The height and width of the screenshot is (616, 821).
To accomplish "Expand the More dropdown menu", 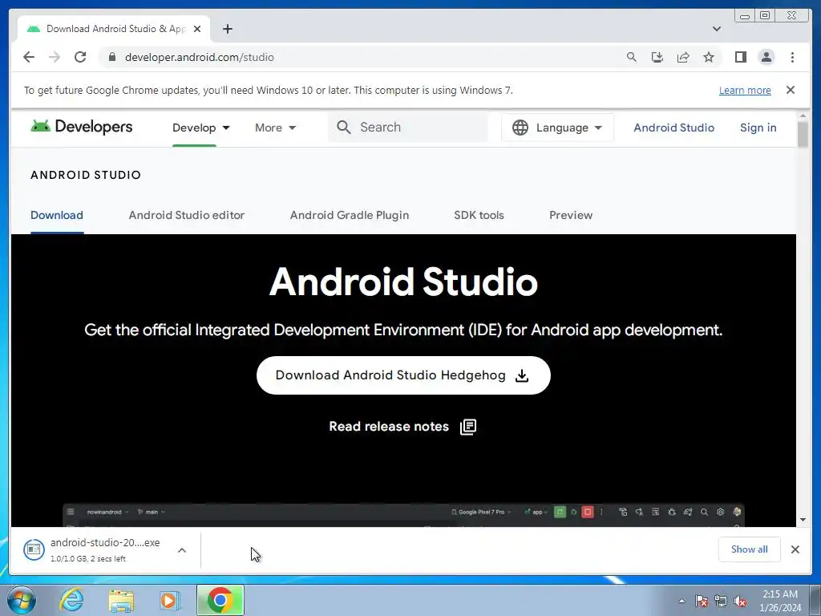I will tap(276, 128).
